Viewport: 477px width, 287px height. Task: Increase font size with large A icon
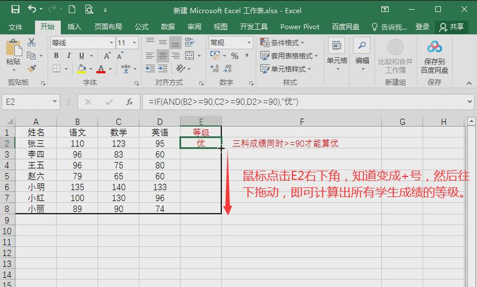[x=107, y=56]
